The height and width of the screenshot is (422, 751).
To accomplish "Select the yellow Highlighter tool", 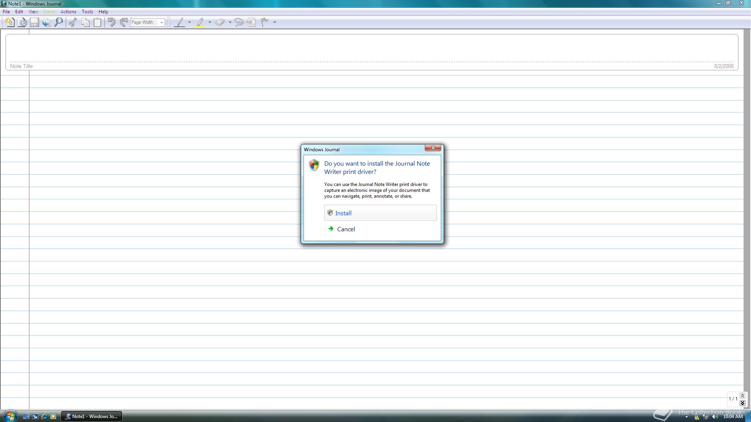I will (x=200, y=22).
